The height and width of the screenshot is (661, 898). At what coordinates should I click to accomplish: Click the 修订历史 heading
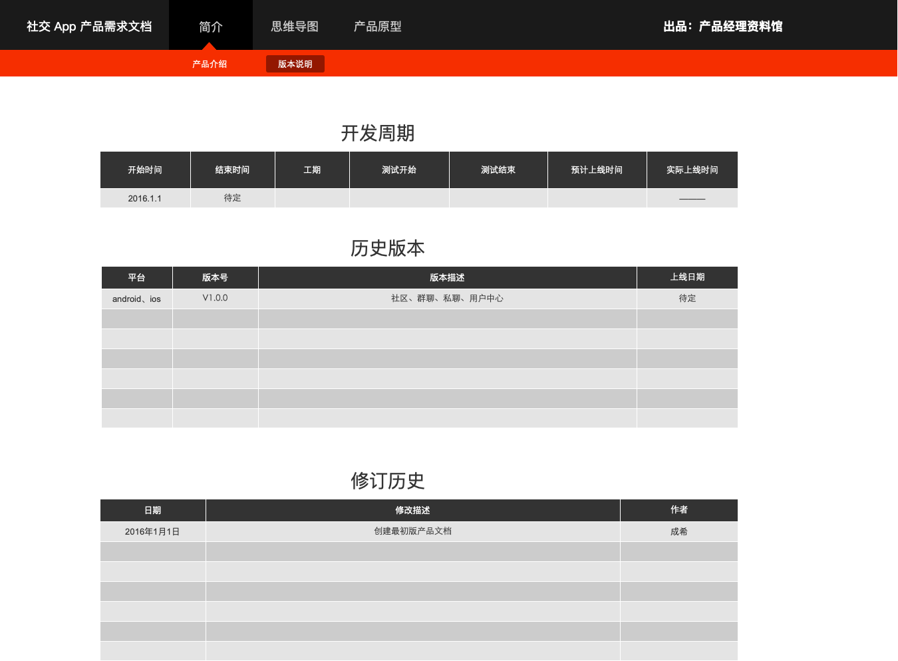[x=388, y=481]
